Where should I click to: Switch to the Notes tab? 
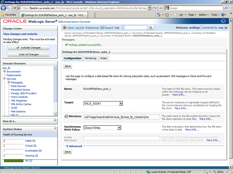[104, 58]
